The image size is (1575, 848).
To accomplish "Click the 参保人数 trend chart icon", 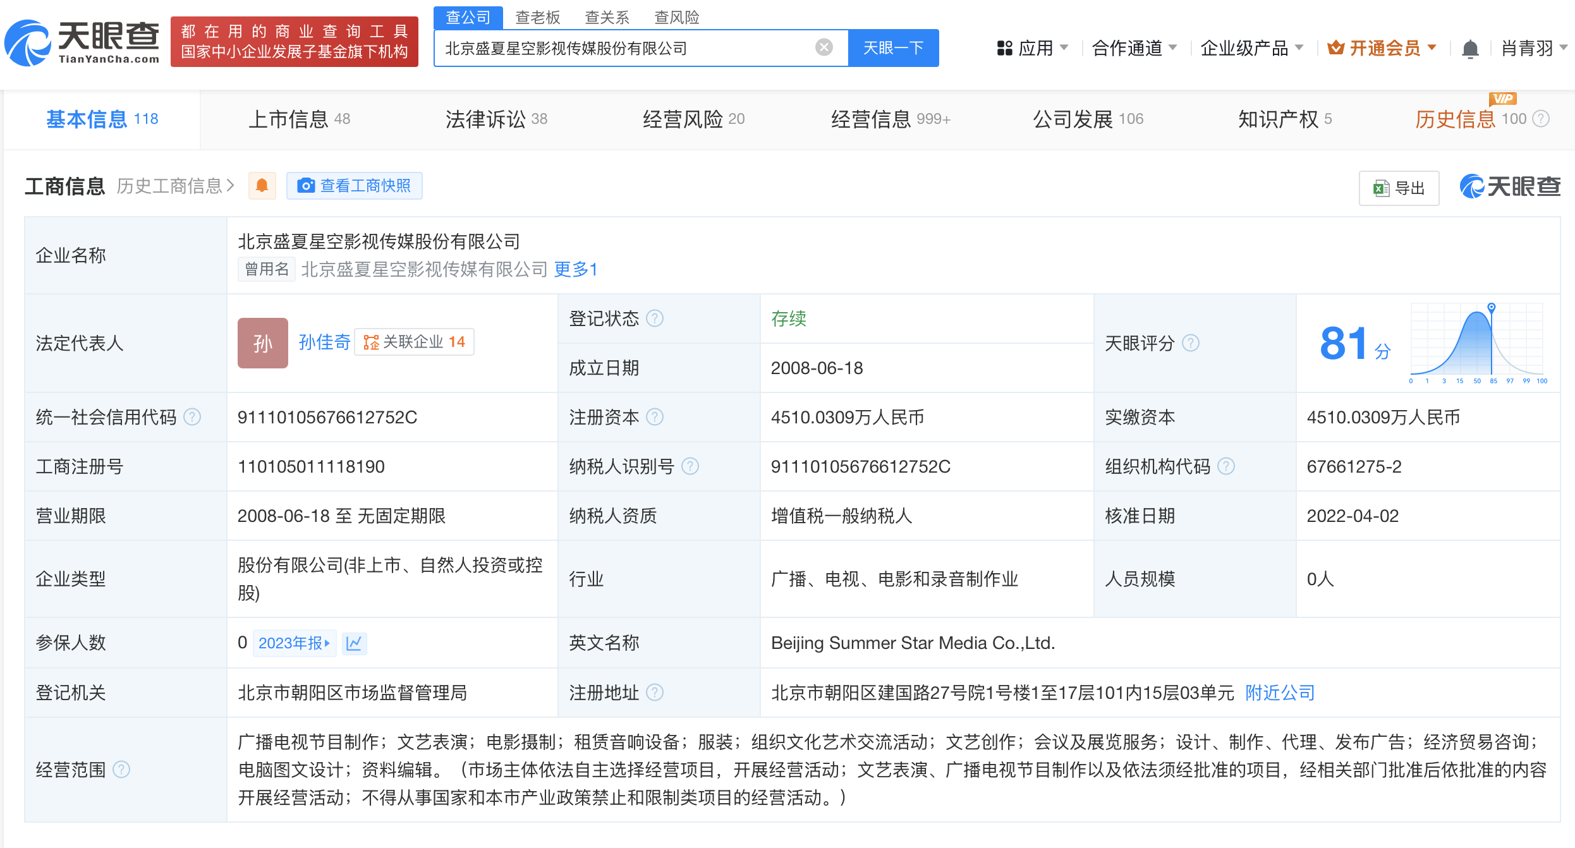I will coord(354,643).
